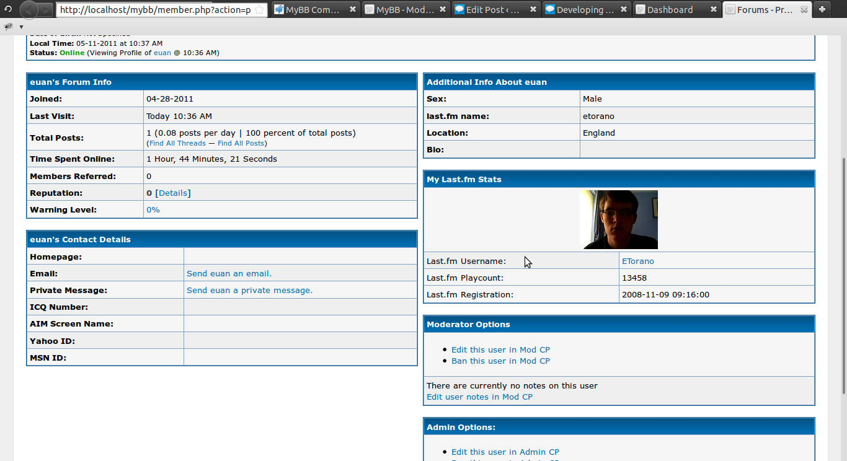Open the ETorano Last.fm username link
This screenshot has height=461, width=847.
[637, 261]
